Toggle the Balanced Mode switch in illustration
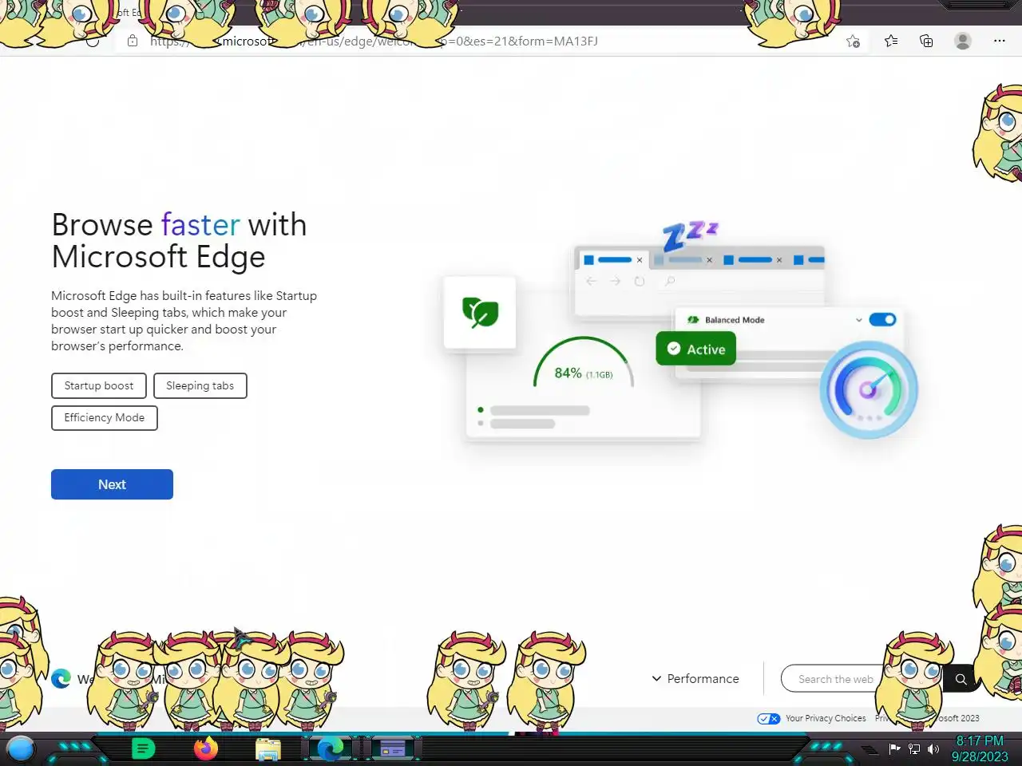 coord(882,319)
